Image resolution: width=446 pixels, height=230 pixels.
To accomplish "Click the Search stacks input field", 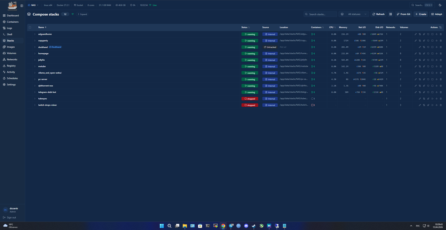I will 320,14.
